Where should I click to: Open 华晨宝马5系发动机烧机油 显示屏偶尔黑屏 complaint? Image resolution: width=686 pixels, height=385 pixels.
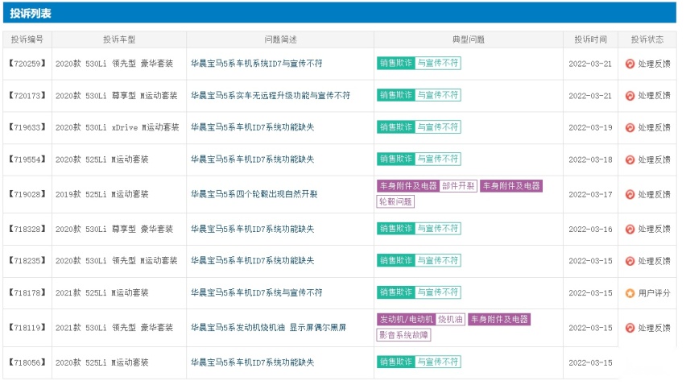coord(268,328)
